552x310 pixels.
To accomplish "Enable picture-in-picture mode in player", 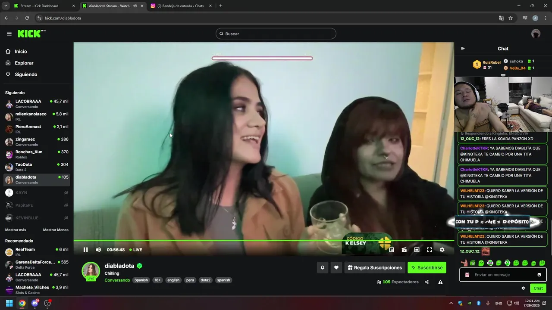I will pos(392,250).
